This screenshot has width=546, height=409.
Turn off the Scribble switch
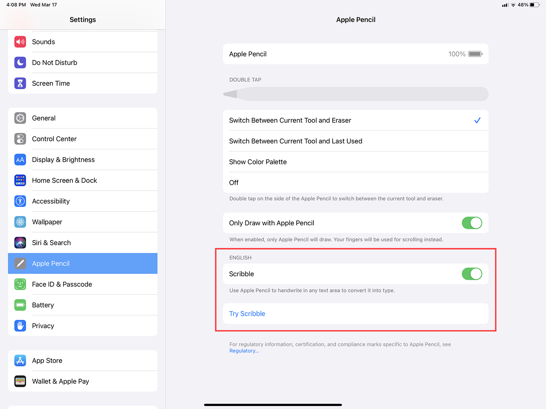(472, 274)
